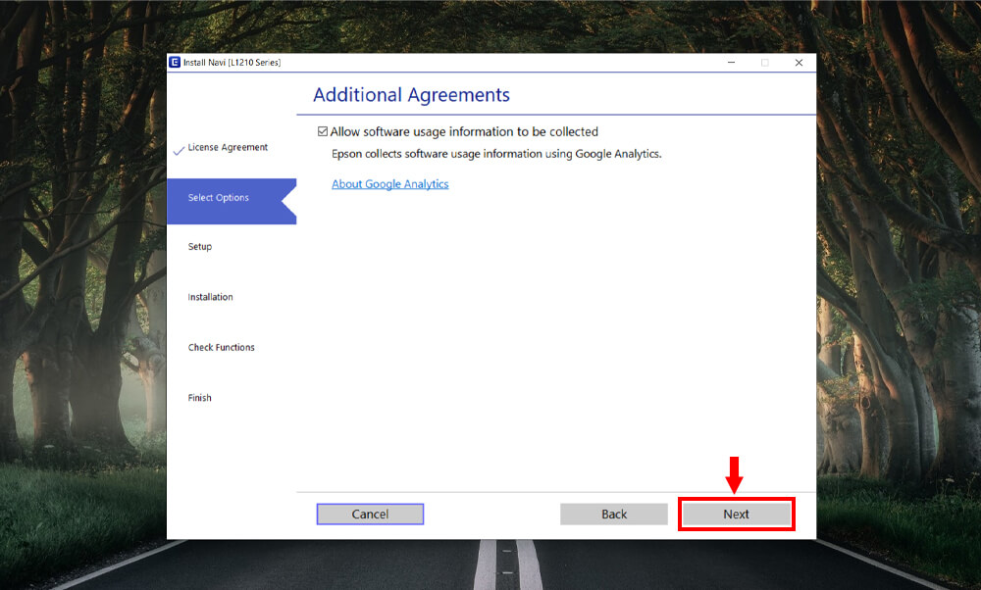Select the License Agreement step
The height and width of the screenshot is (590, 981).
228,148
